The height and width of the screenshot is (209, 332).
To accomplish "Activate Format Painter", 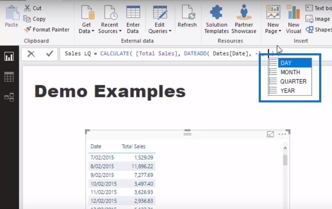I will tap(47, 29).
